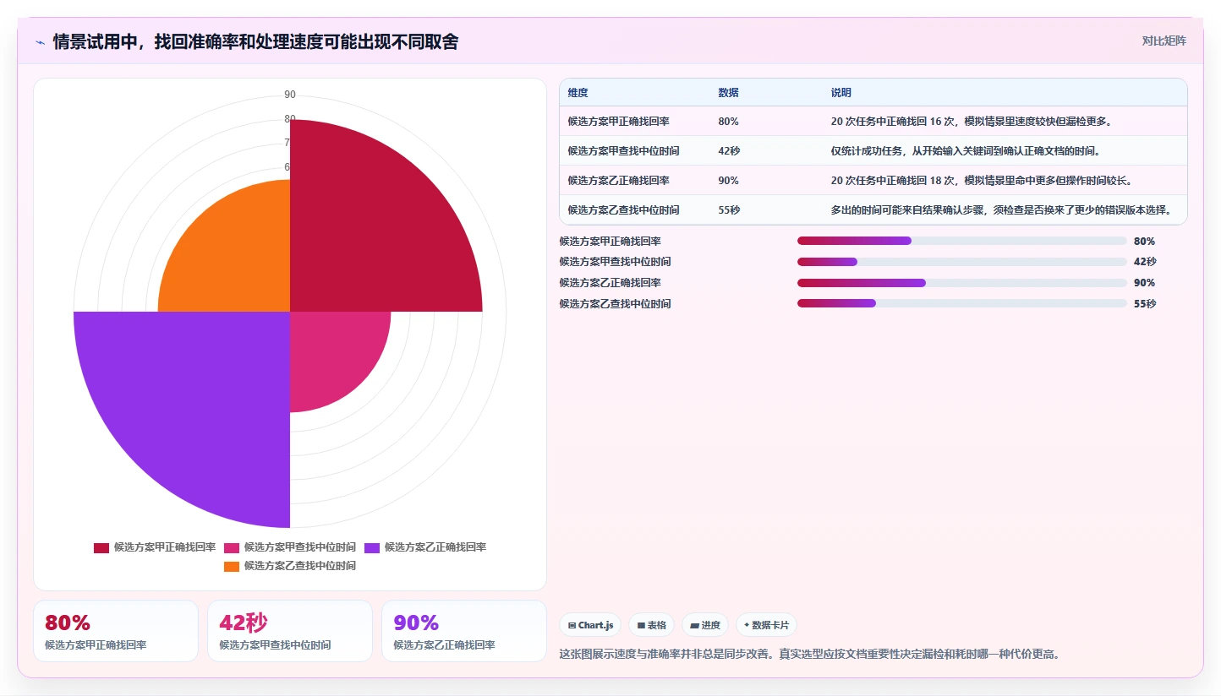Toggle the pink legend swatch for 候选方案甲查找中位时间
This screenshot has width=1221, height=696.
(232, 547)
